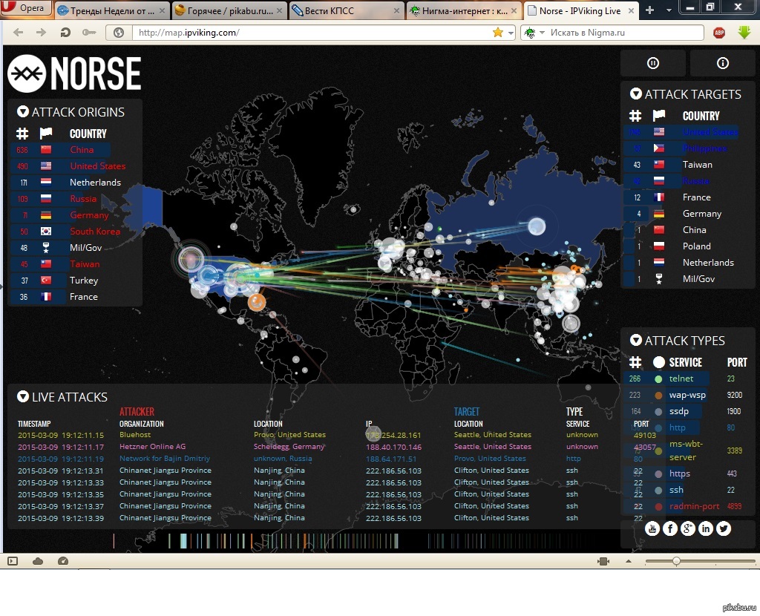This screenshot has height=616, width=760.
Task: Collapse the Attack Targets panel
Action: click(635, 94)
